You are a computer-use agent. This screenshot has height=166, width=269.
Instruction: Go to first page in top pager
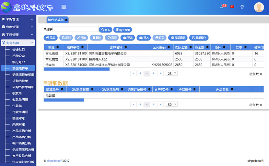click(x=134, y=73)
